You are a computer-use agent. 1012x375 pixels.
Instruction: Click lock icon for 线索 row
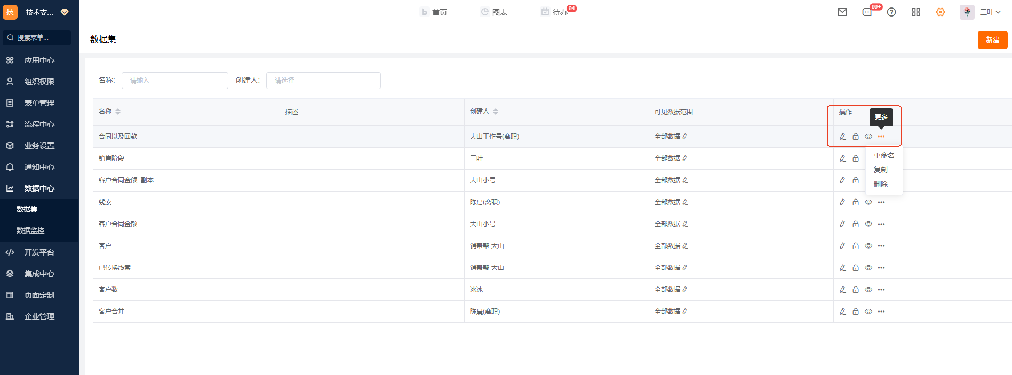click(856, 202)
